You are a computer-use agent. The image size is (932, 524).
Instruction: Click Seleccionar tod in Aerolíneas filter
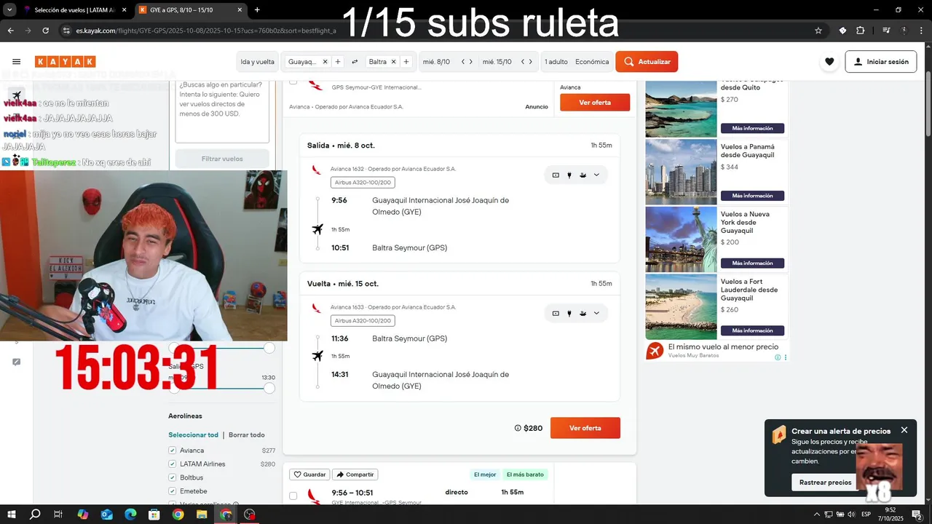point(194,435)
